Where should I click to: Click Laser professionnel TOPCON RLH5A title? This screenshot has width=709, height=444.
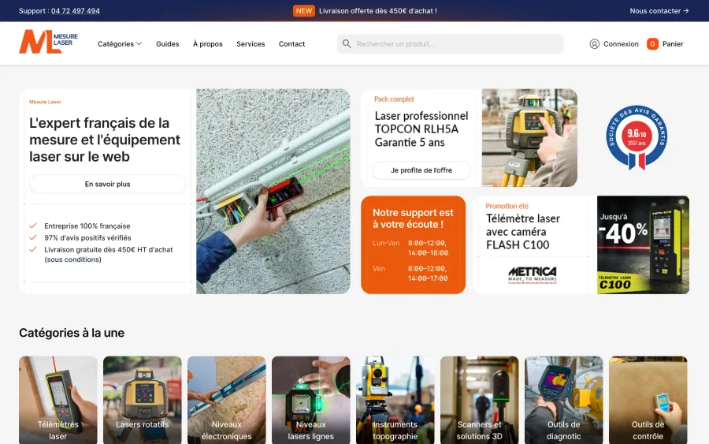(421, 129)
